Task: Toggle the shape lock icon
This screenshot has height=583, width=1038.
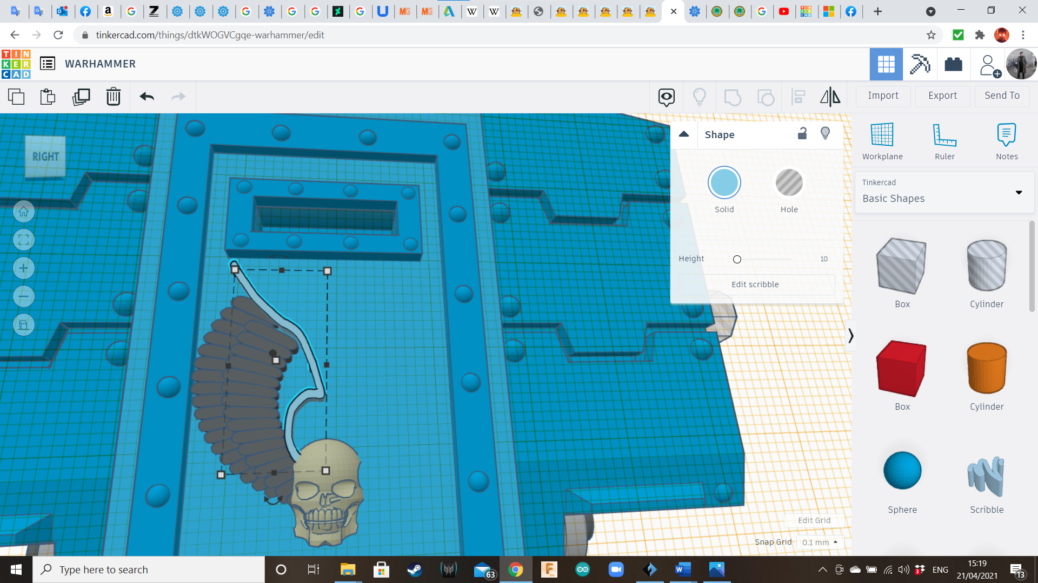Action: tap(802, 134)
